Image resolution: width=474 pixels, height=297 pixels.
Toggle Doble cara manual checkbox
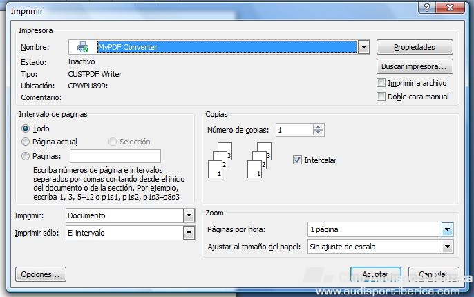coord(381,97)
